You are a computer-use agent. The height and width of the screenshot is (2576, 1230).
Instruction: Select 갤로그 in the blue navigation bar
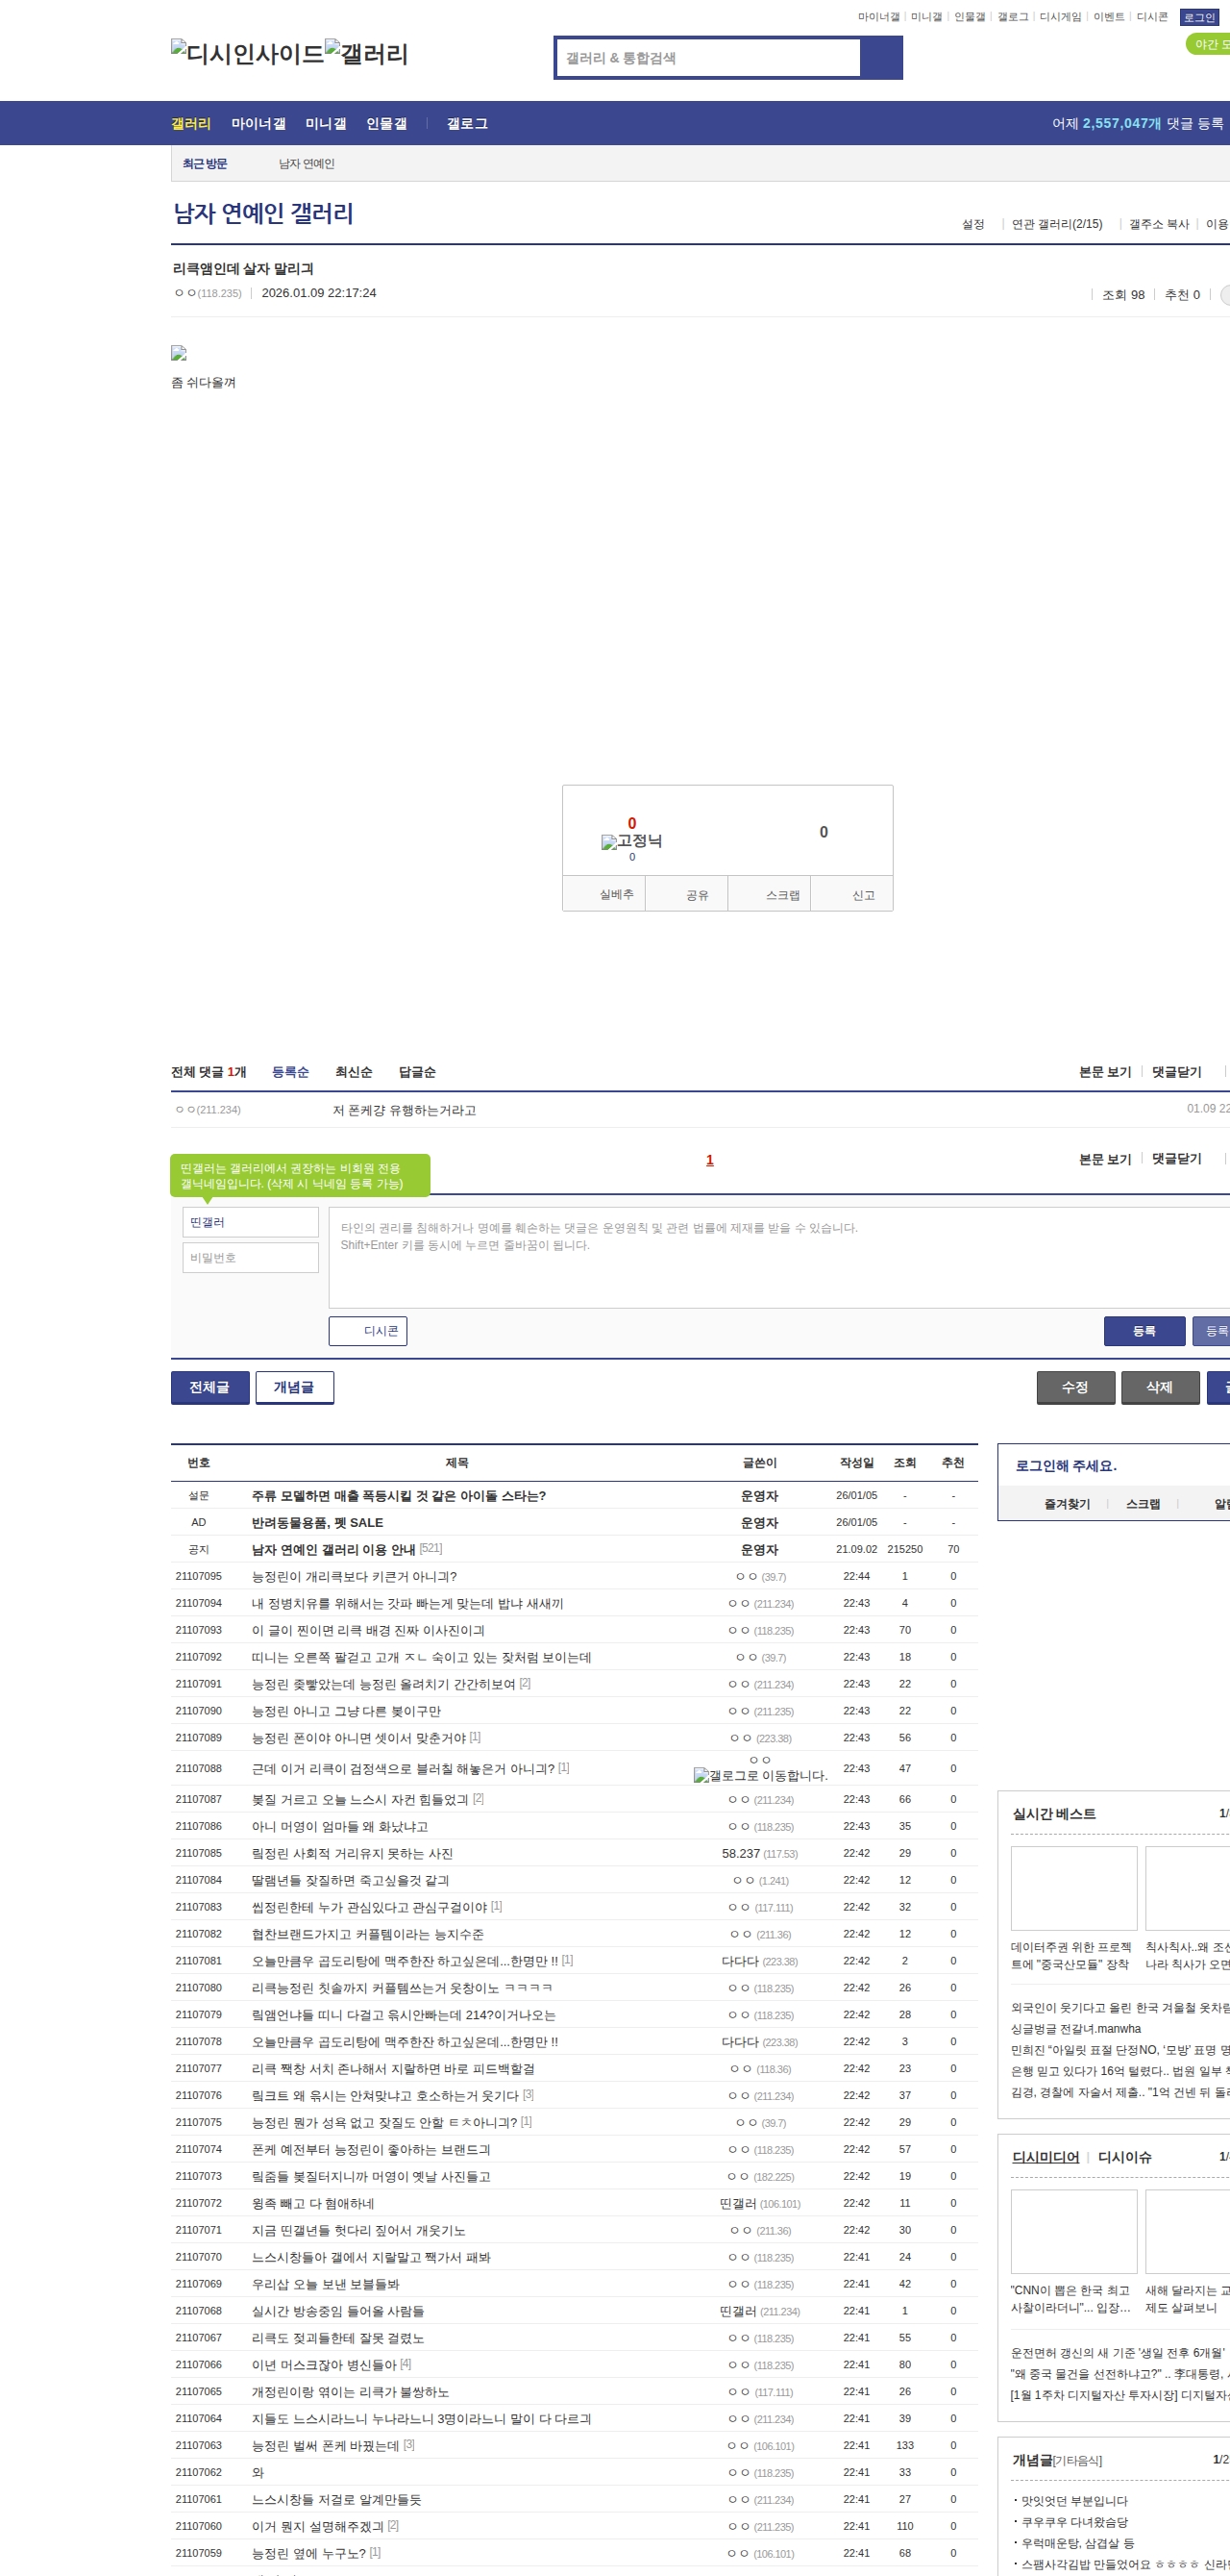[468, 123]
